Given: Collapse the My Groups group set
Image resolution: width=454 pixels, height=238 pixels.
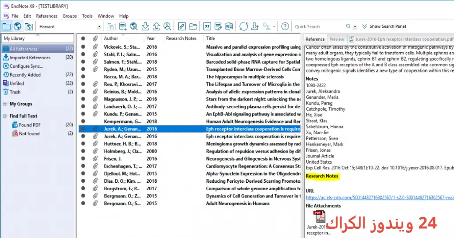Looking at the screenshot, I should click(4, 104).
